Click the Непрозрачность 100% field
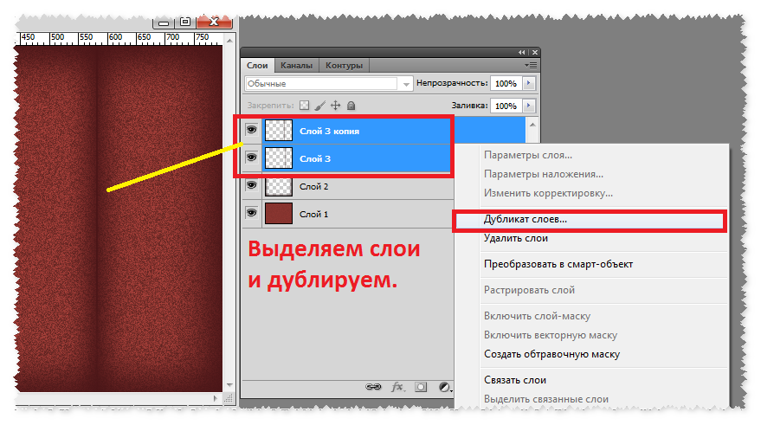Image resolution: width=761 pixels, height=425 pixels. point(506,83)
